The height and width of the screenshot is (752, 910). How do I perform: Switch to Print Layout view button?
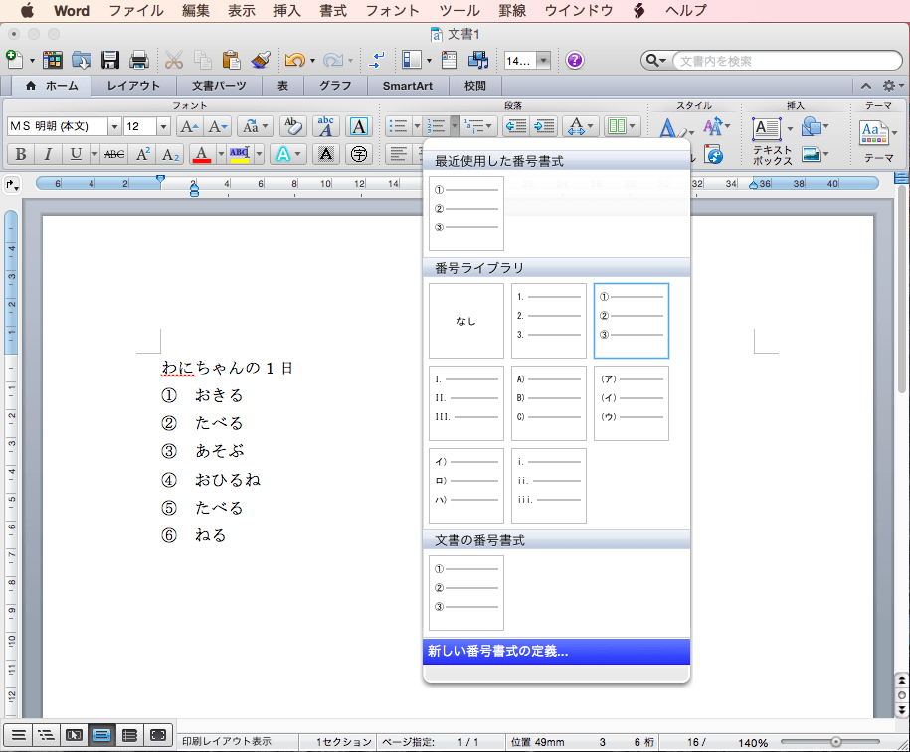pyautogui.click(x=101, y=736)
